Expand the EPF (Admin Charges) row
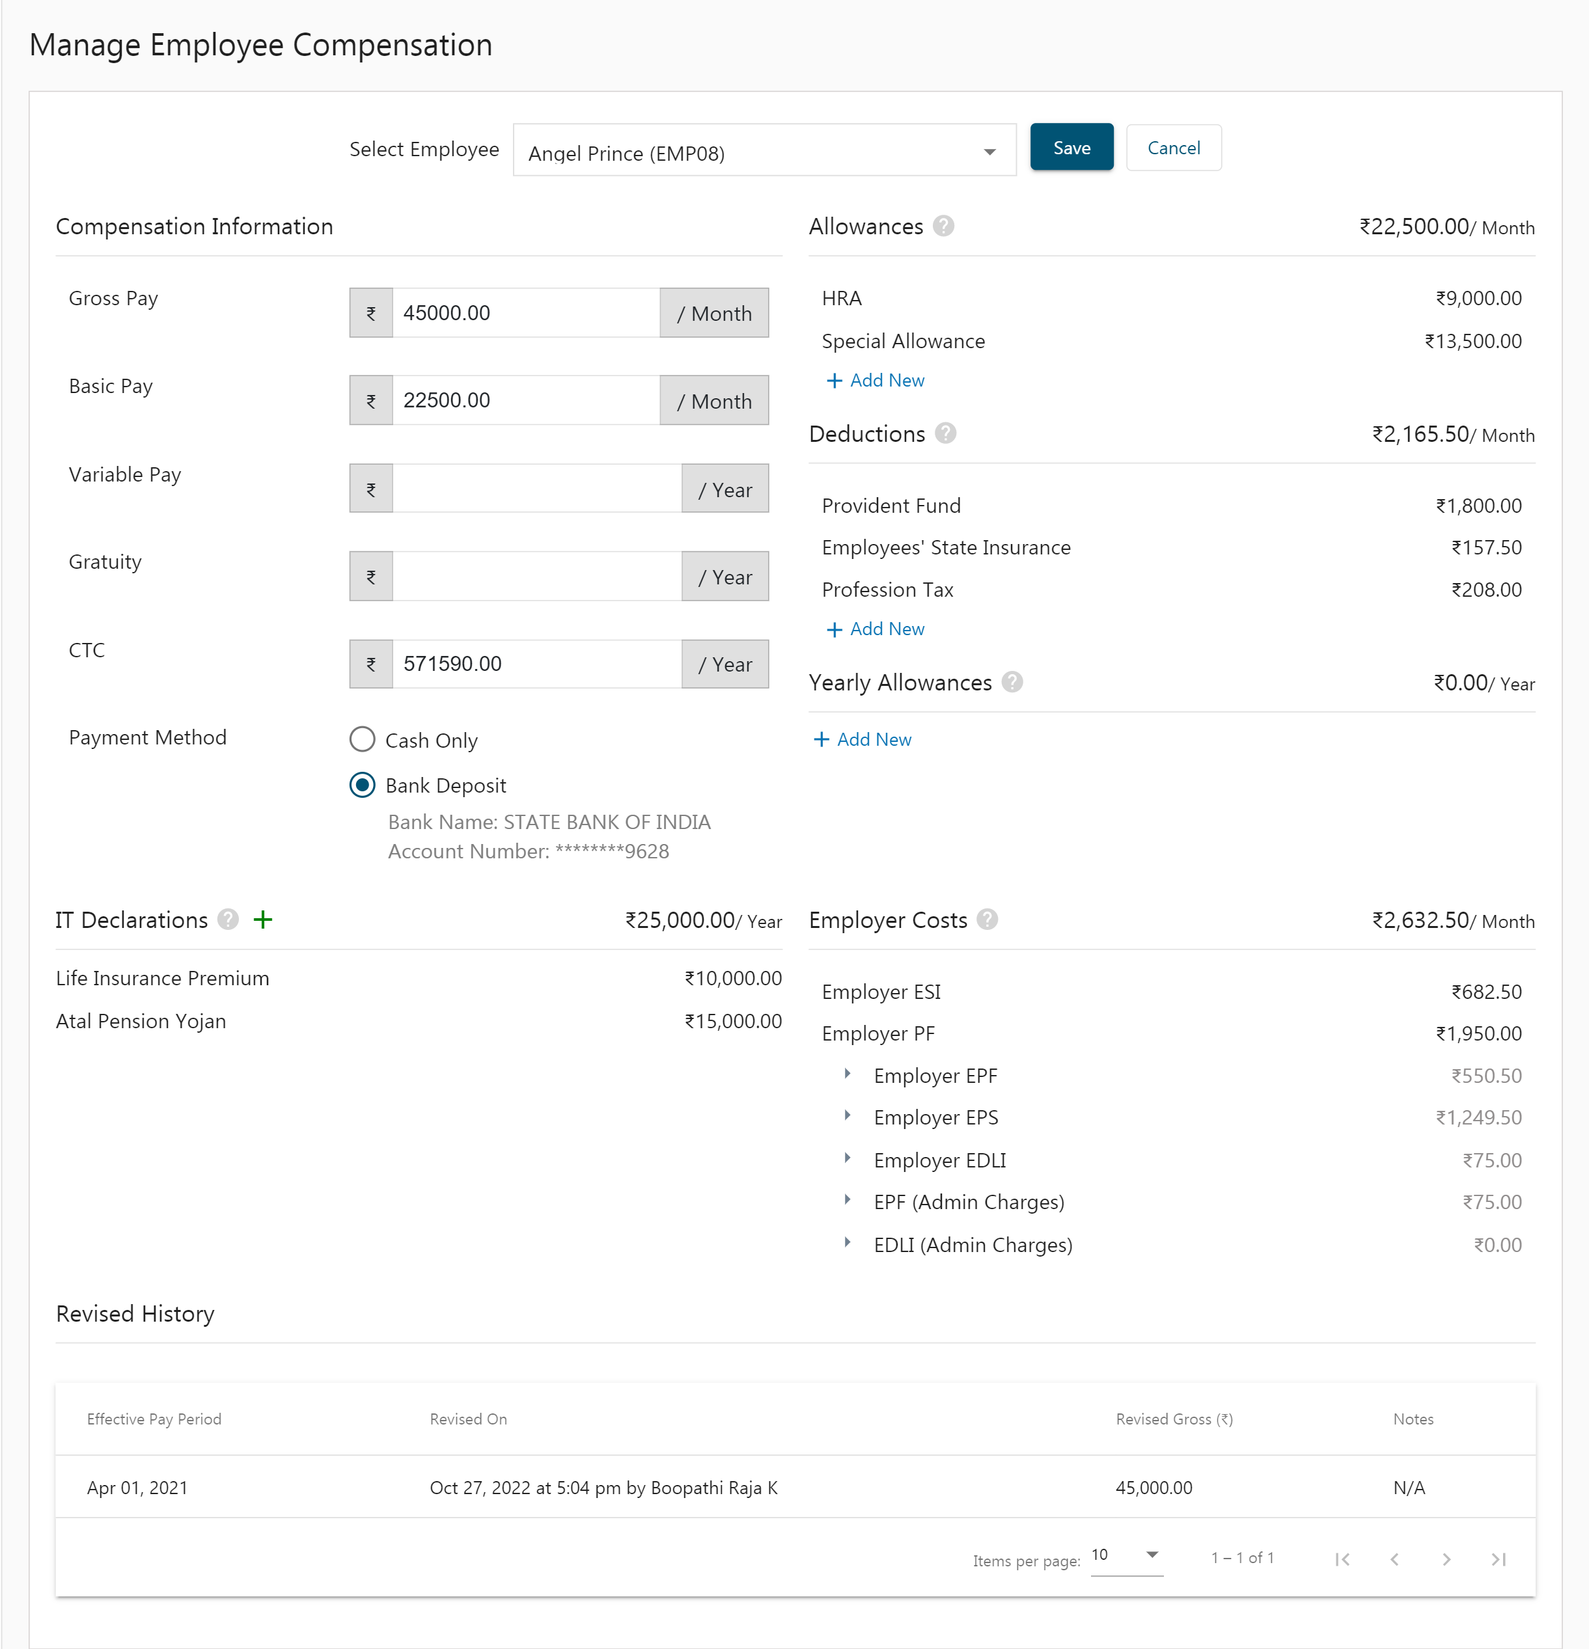Screen dimensions: 1589x1649 click(848, 1201)
